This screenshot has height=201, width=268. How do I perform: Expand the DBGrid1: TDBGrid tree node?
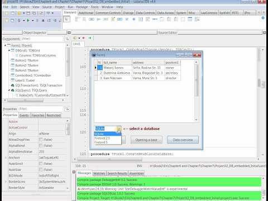click(x=9, y=50)
